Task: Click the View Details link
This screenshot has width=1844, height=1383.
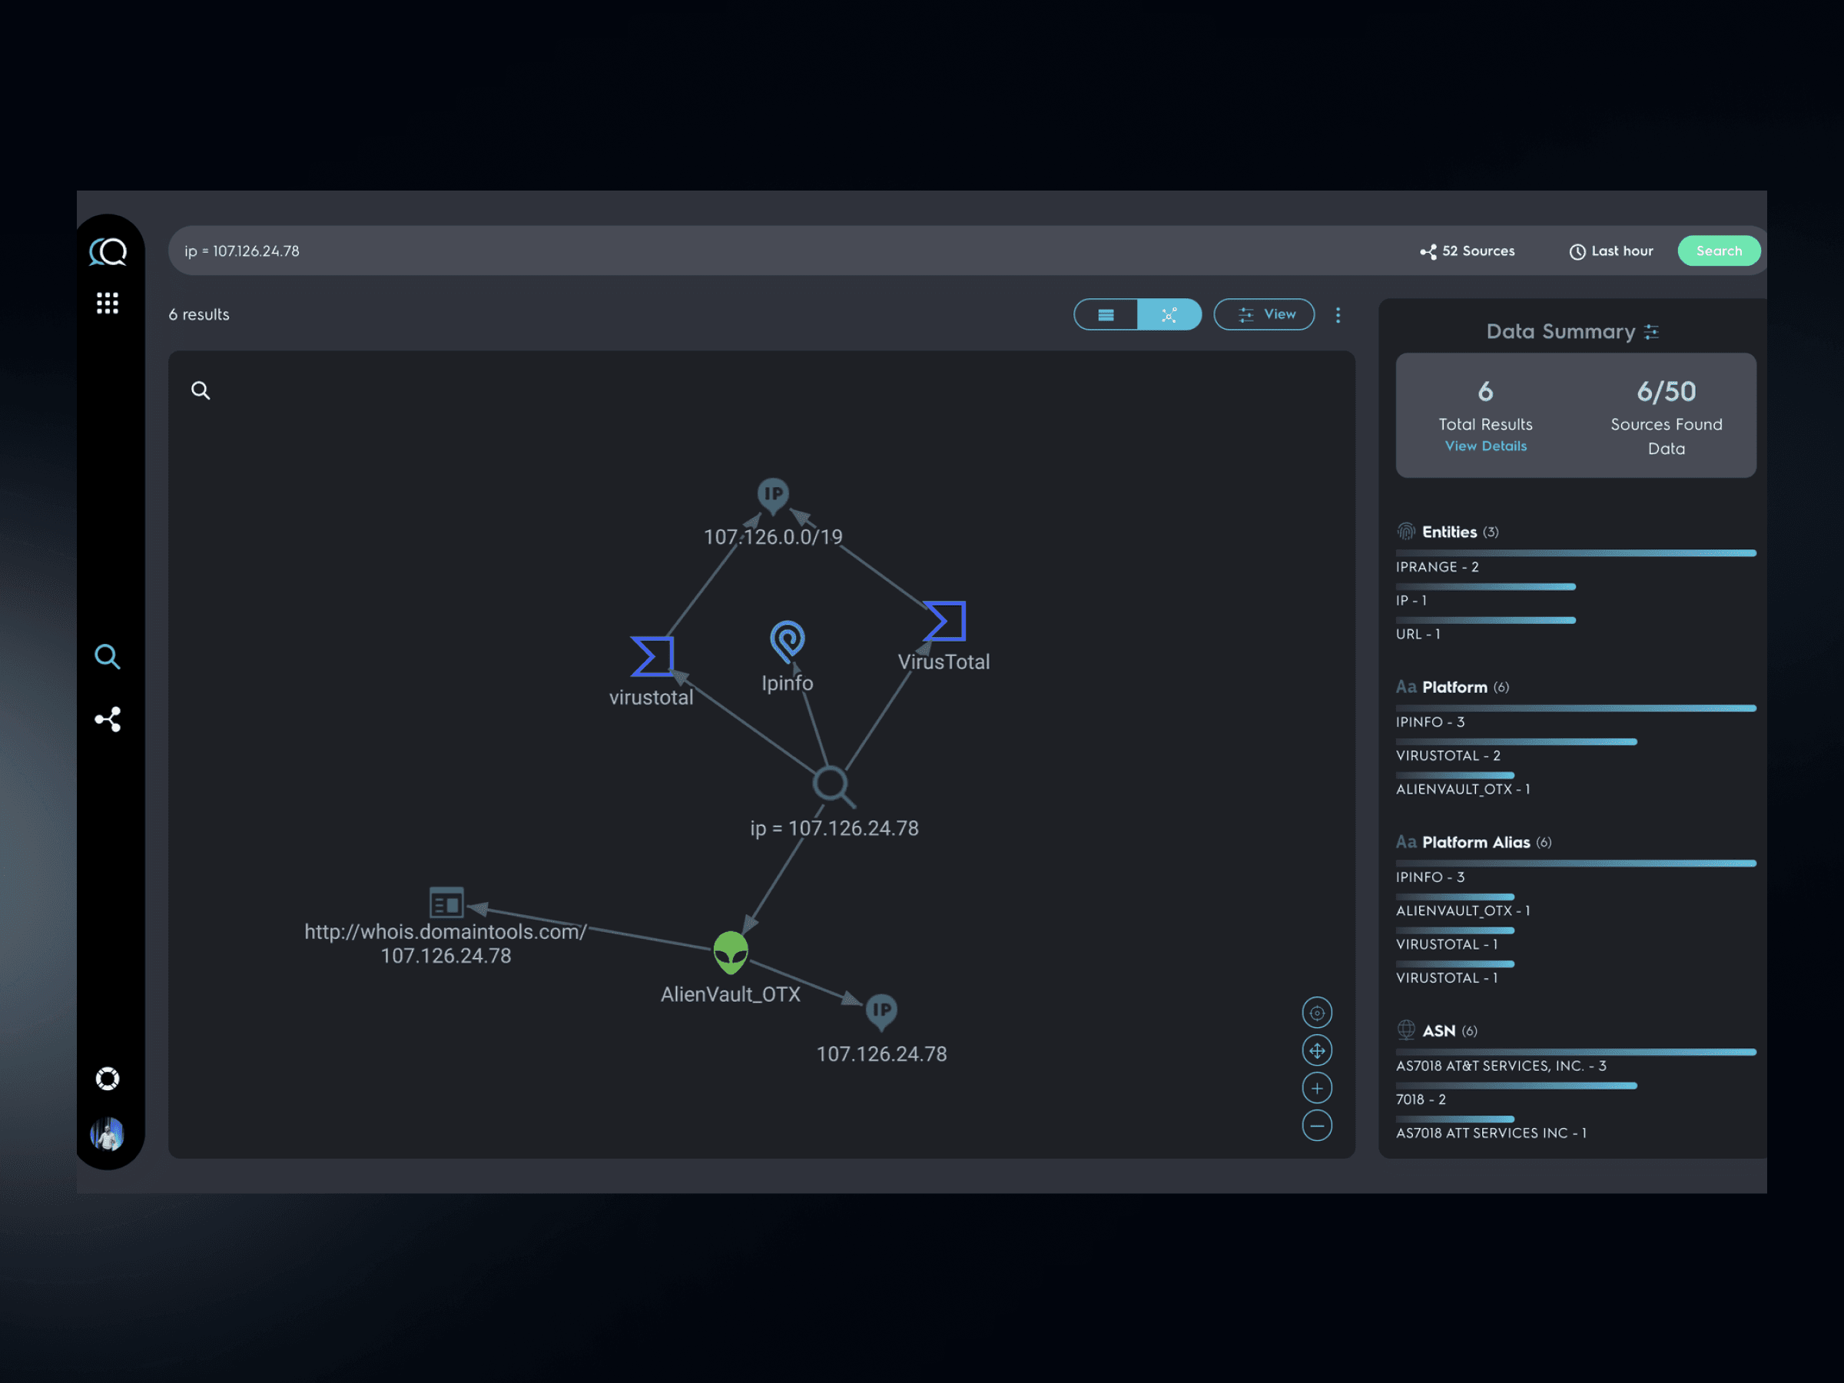Action: [1485, 446]
